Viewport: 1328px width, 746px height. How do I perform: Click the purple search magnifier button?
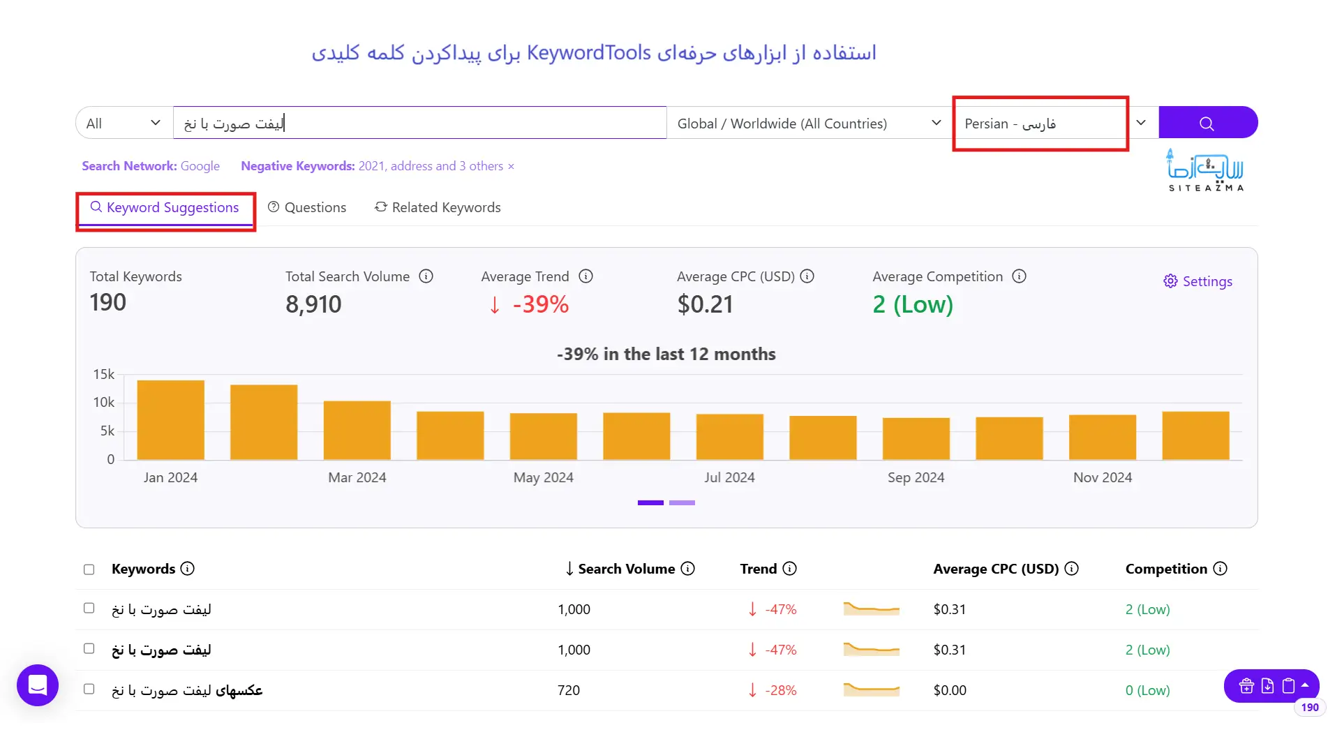(x=1207, y=123)
